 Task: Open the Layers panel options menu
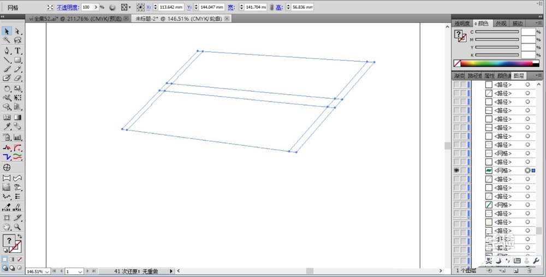pos(539,75)
